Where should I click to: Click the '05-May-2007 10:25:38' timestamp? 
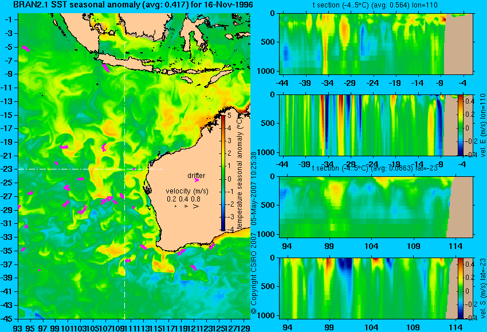[254, 188]
